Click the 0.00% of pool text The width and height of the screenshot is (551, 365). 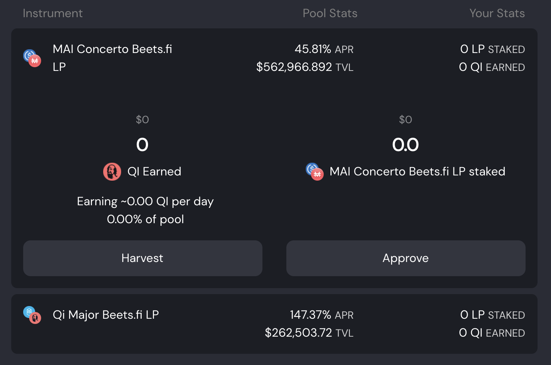click(x=145, y=219)
